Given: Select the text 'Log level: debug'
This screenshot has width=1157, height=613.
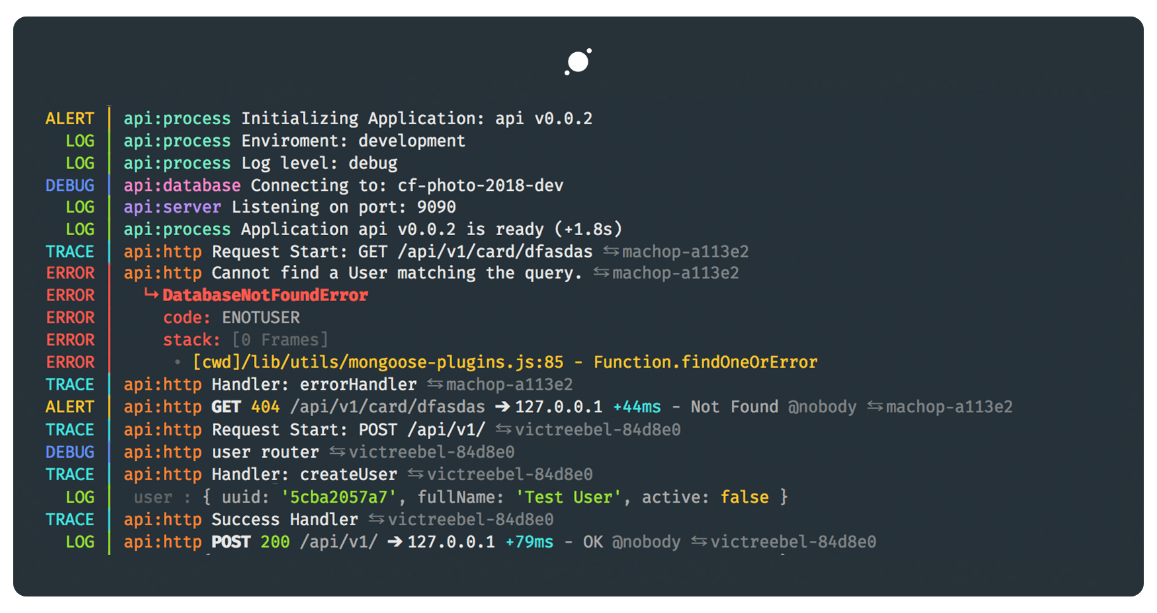Looking at the screenshot, I should 319,163.
